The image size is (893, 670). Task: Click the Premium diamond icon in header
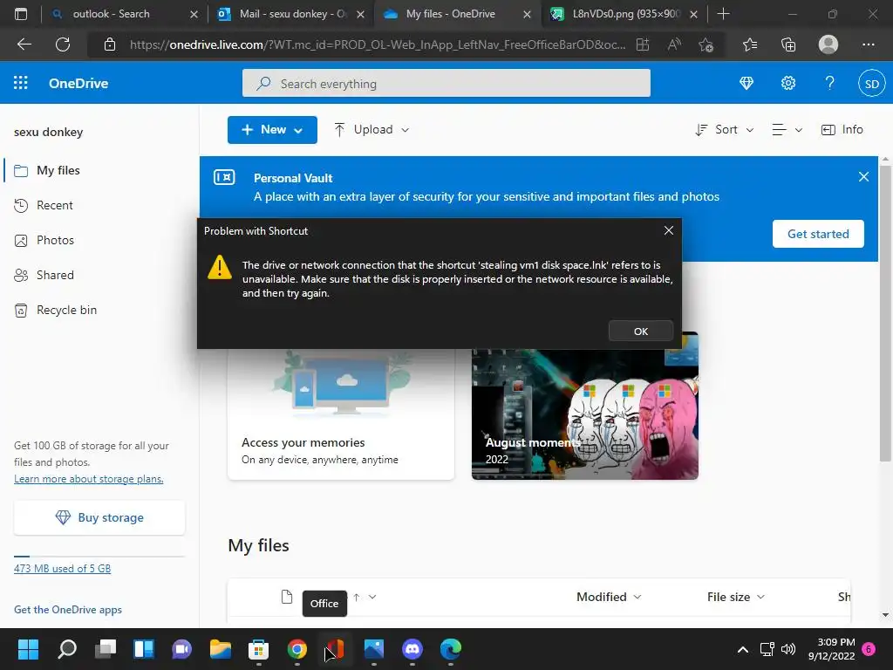click(746, 83)
